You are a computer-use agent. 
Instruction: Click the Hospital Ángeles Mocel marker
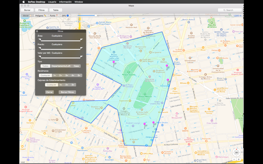click(x=26, y=107)
